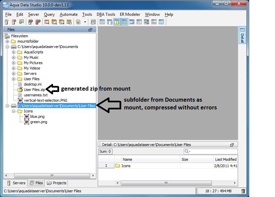Viewport: 275px width, 197px height.
Task: Open the single query window magnifier icon
Action: (x=47, y=22)
